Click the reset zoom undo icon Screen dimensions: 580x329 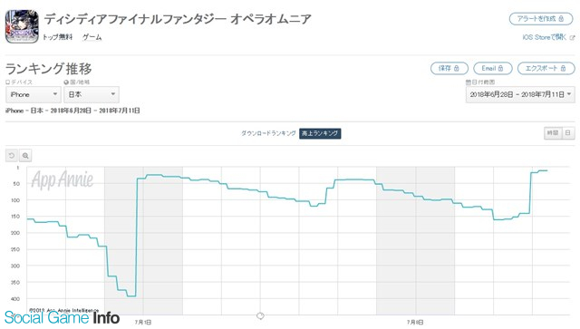tap(12, 155)
